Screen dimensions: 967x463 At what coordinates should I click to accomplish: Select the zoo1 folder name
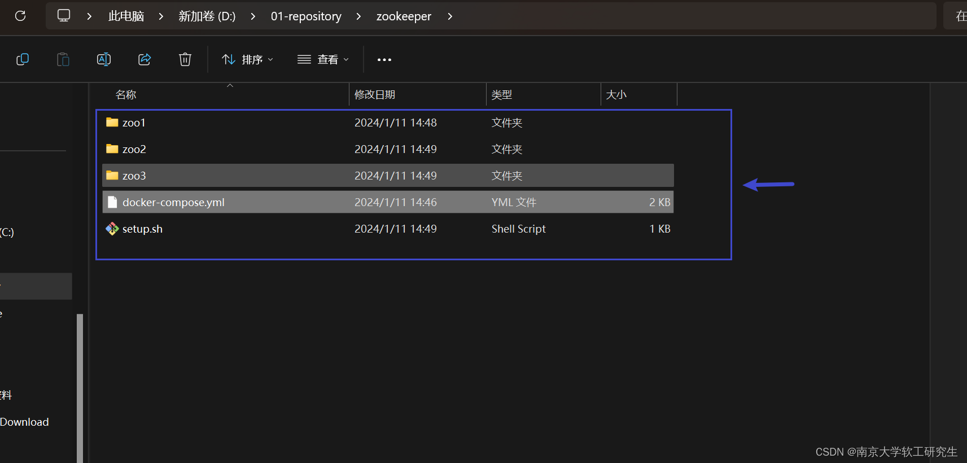click(134, 123)
